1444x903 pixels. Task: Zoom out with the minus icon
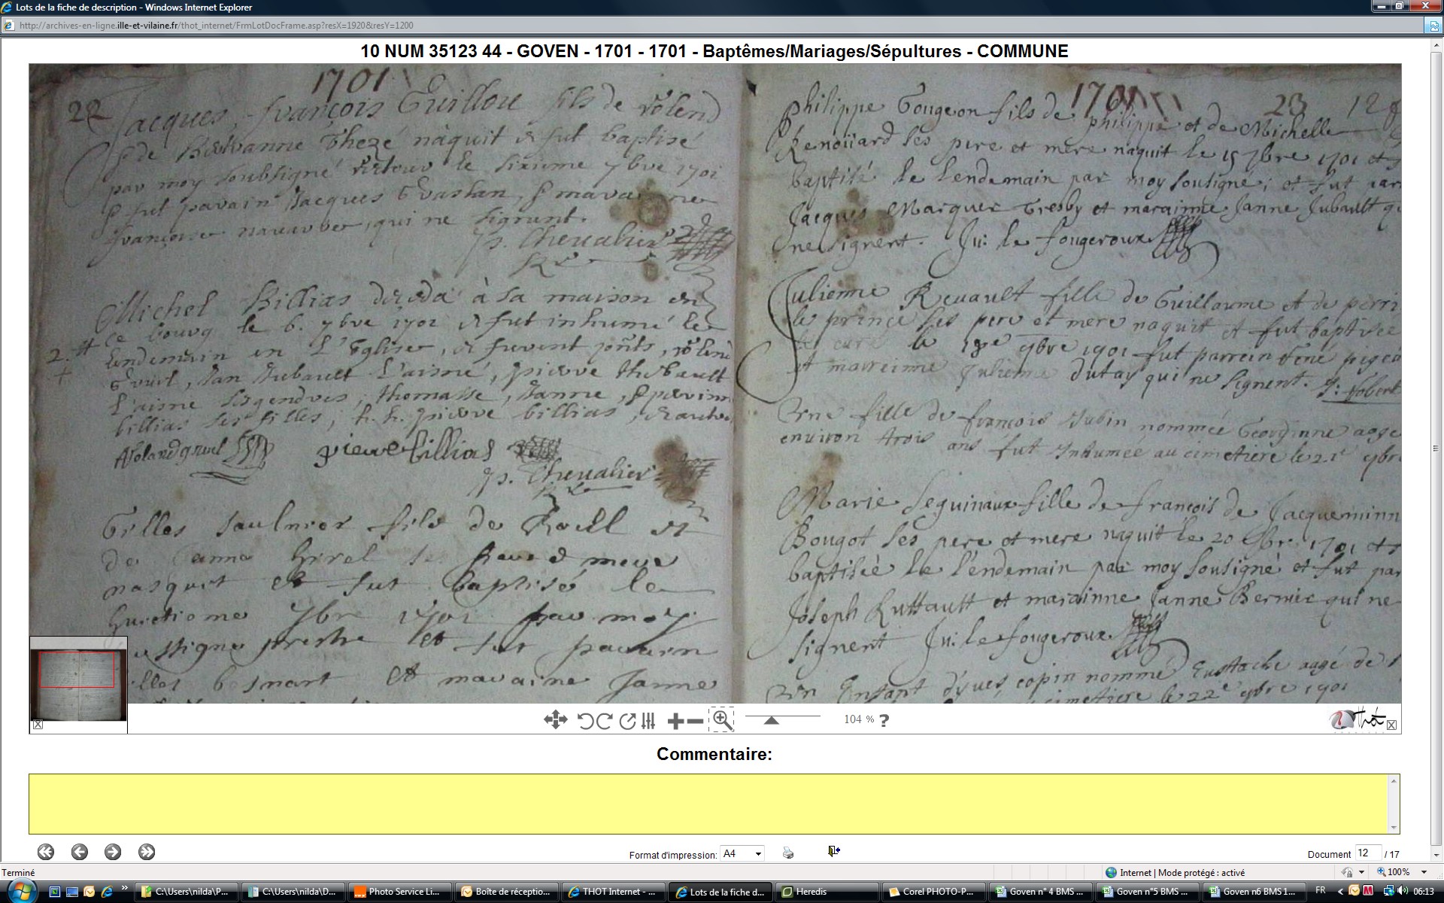coord(696,721)
